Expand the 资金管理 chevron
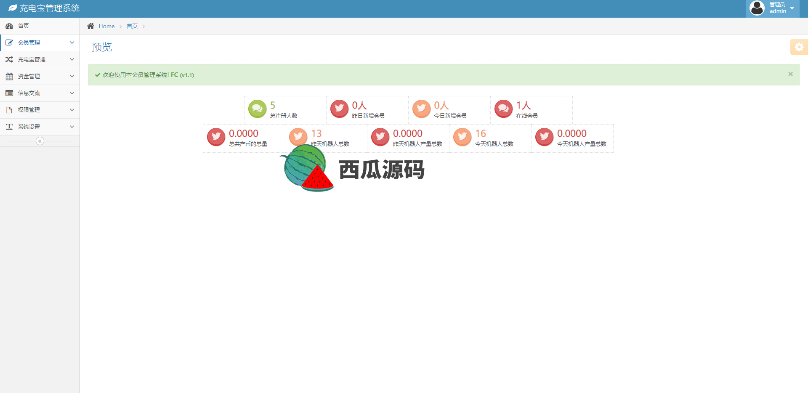The width and height of the screenshot is (808, 393). 72,76
